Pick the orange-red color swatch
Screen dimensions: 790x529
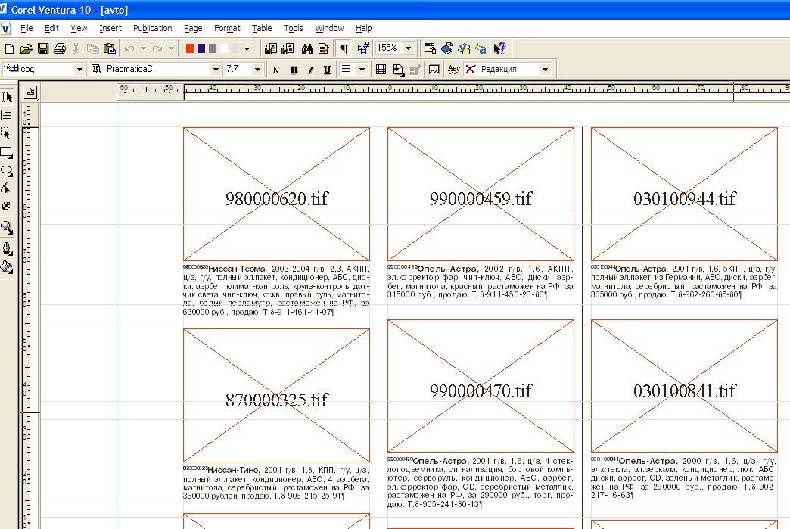tap(190, 48)
